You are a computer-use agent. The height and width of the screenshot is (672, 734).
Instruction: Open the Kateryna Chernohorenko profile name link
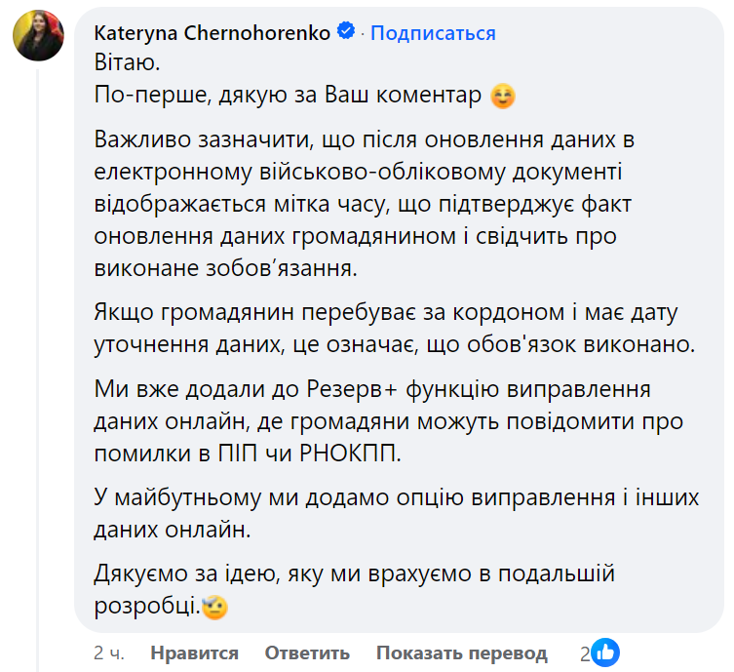point(212,33)
